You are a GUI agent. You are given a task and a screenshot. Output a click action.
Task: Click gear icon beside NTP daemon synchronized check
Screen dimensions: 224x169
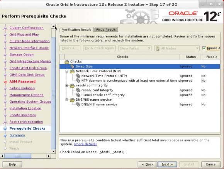point(78,81)
